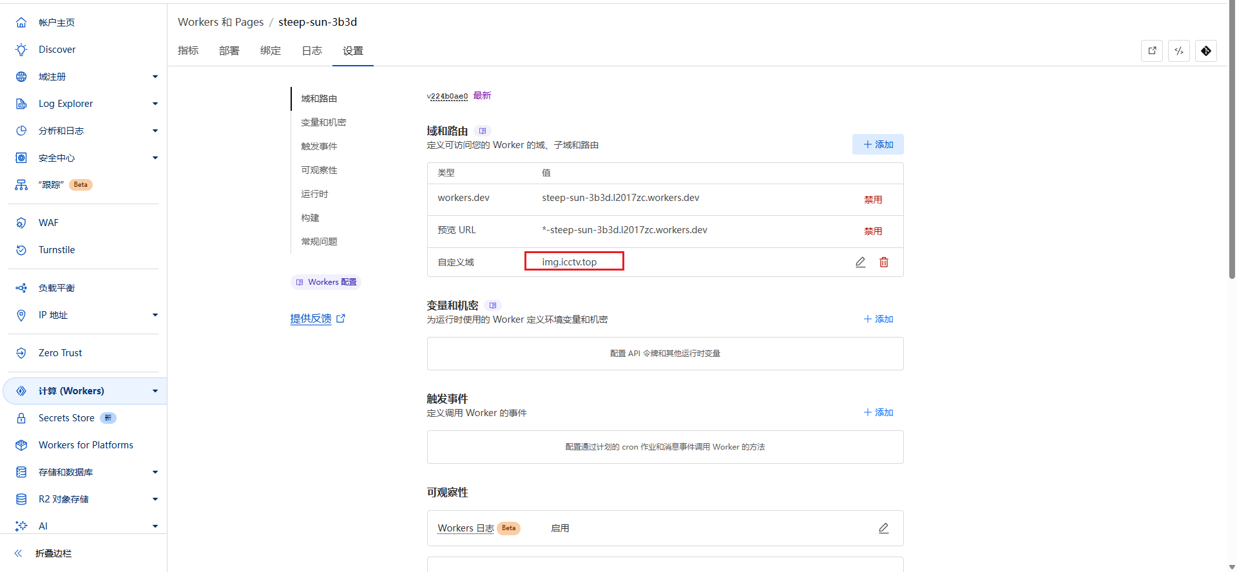Screen dimensions: 1237x572
Task: Open the 变量和机密 documentation icon
Action: 493,305
